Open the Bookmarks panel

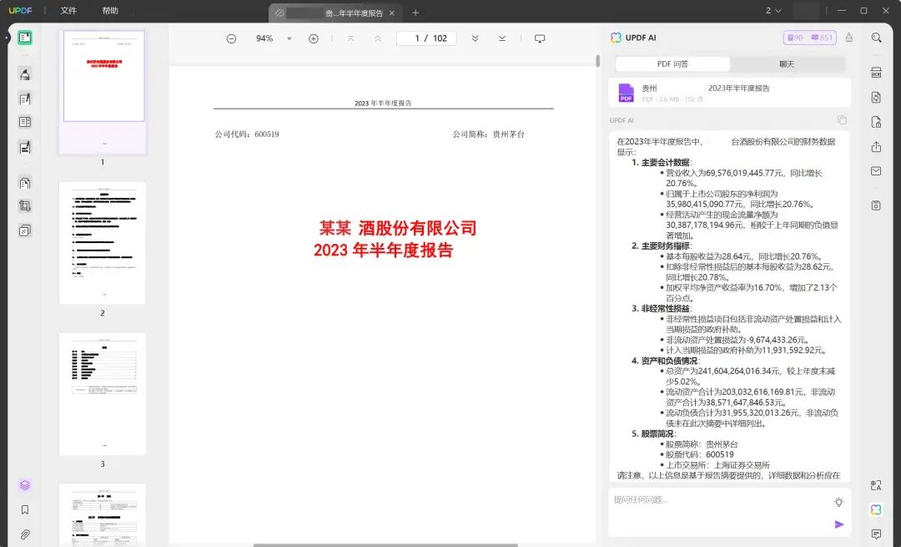[25, 509]
